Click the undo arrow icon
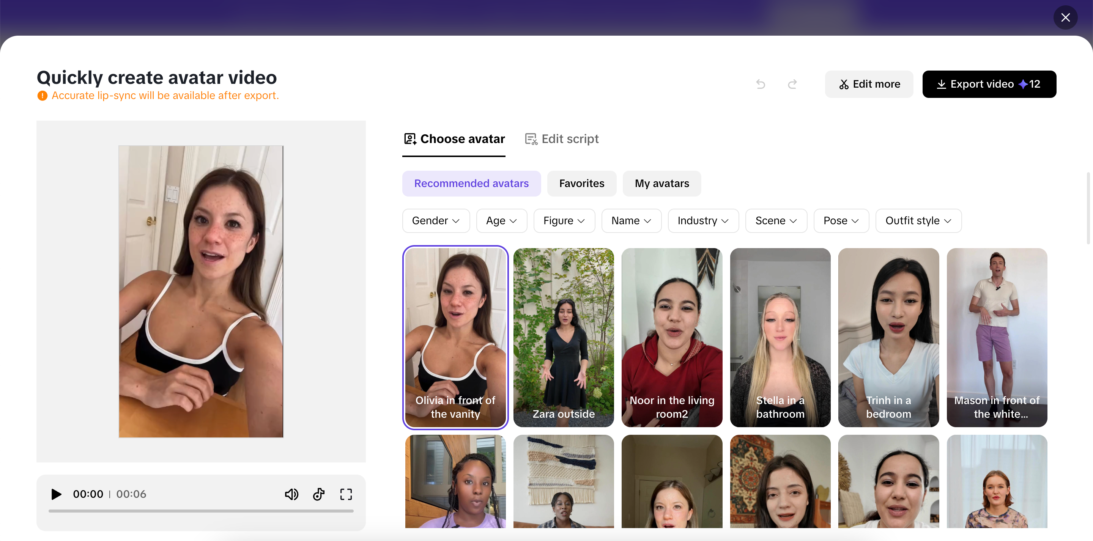Image resolution: width=1093 pixels, height=541 pixels. [760, 84]
